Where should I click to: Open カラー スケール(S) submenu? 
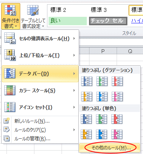pyautogui.click(x=40, y=91)
